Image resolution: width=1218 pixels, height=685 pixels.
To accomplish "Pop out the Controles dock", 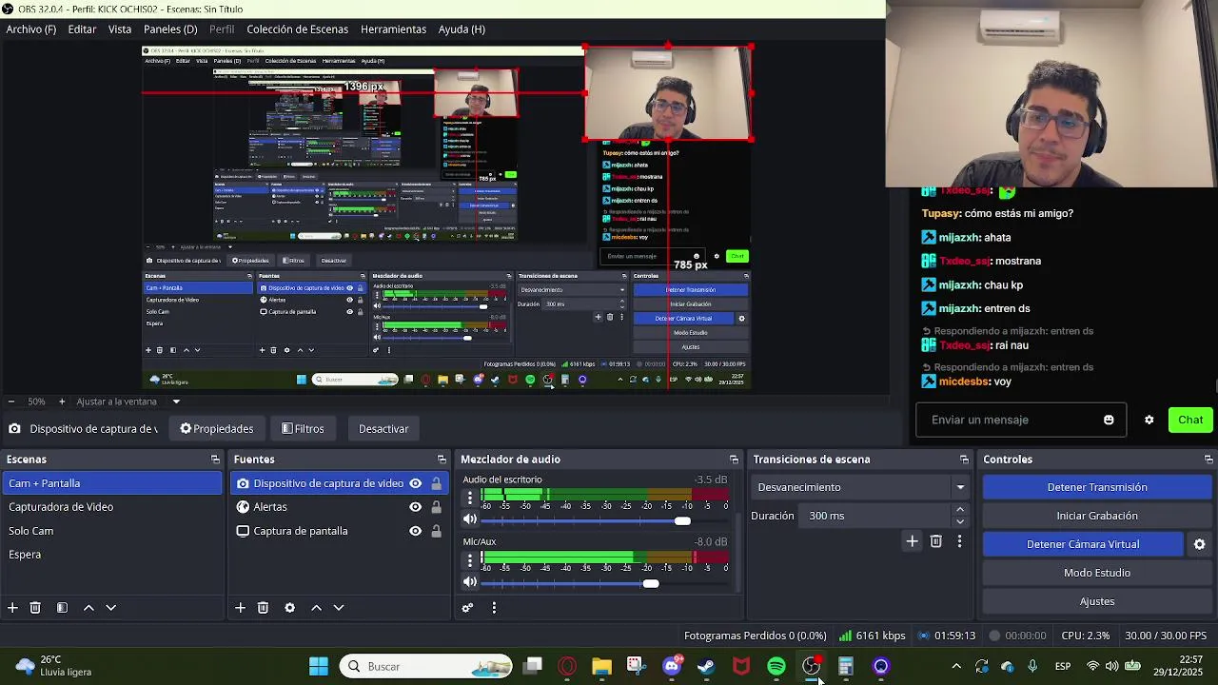I will [x=1208, y=460].
